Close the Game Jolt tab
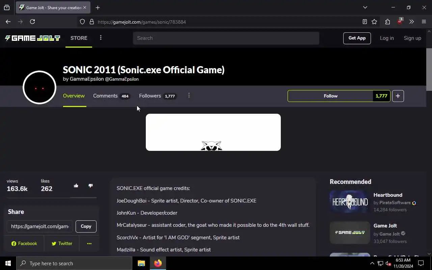 (84, 7)
